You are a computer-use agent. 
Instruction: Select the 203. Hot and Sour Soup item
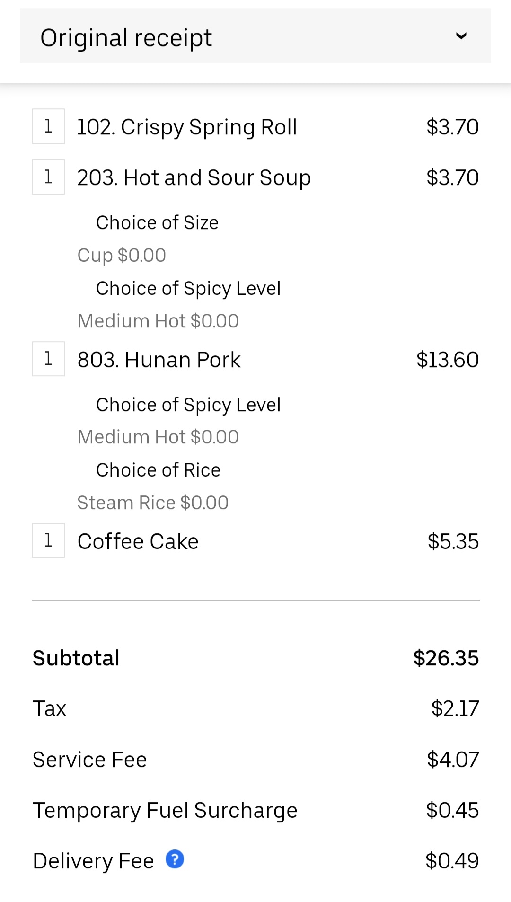tap(194, 178)
